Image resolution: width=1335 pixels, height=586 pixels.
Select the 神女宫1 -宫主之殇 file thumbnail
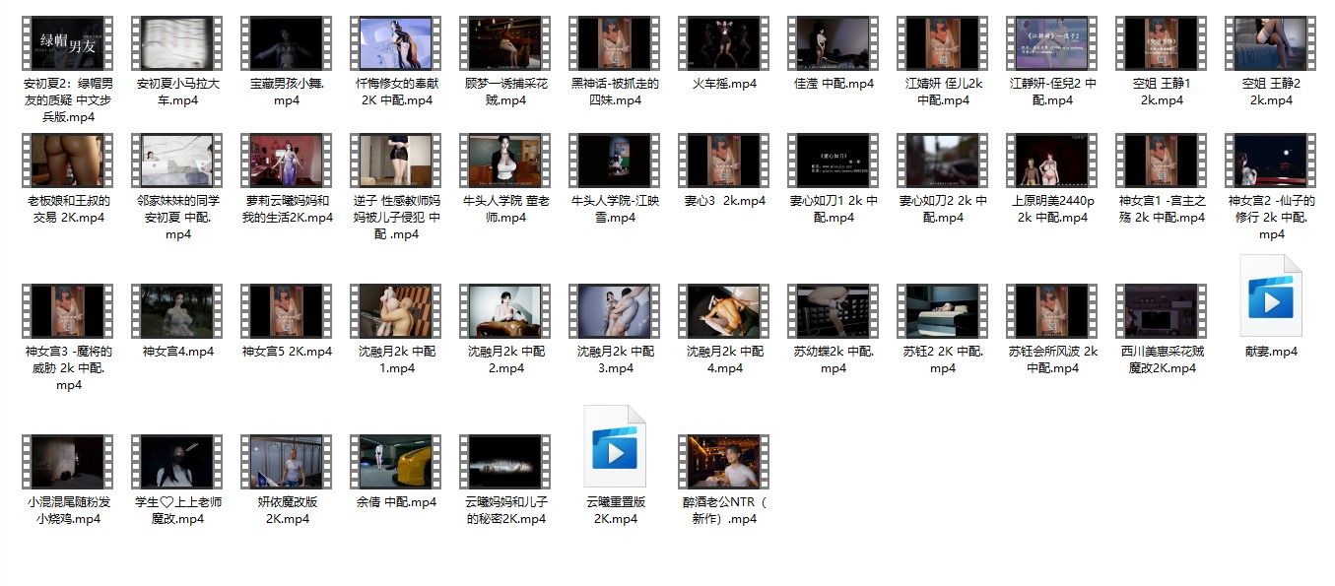[x=1162, y=161]
